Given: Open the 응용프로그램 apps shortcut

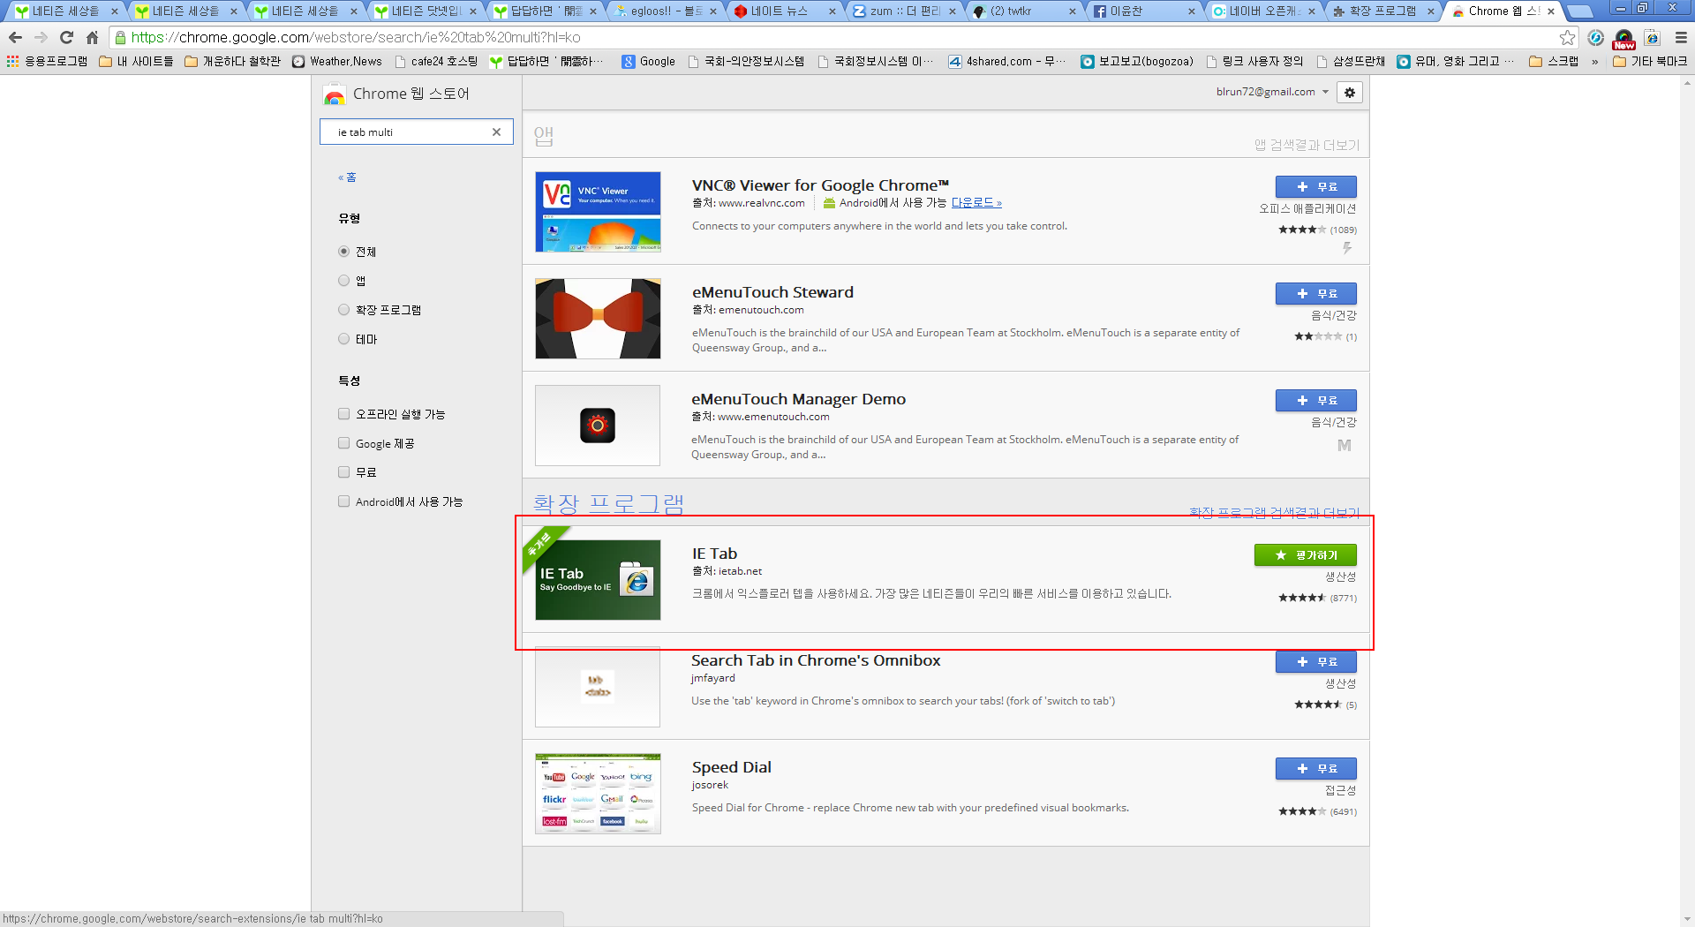Looking at the screenshot, I should (47, 61).
